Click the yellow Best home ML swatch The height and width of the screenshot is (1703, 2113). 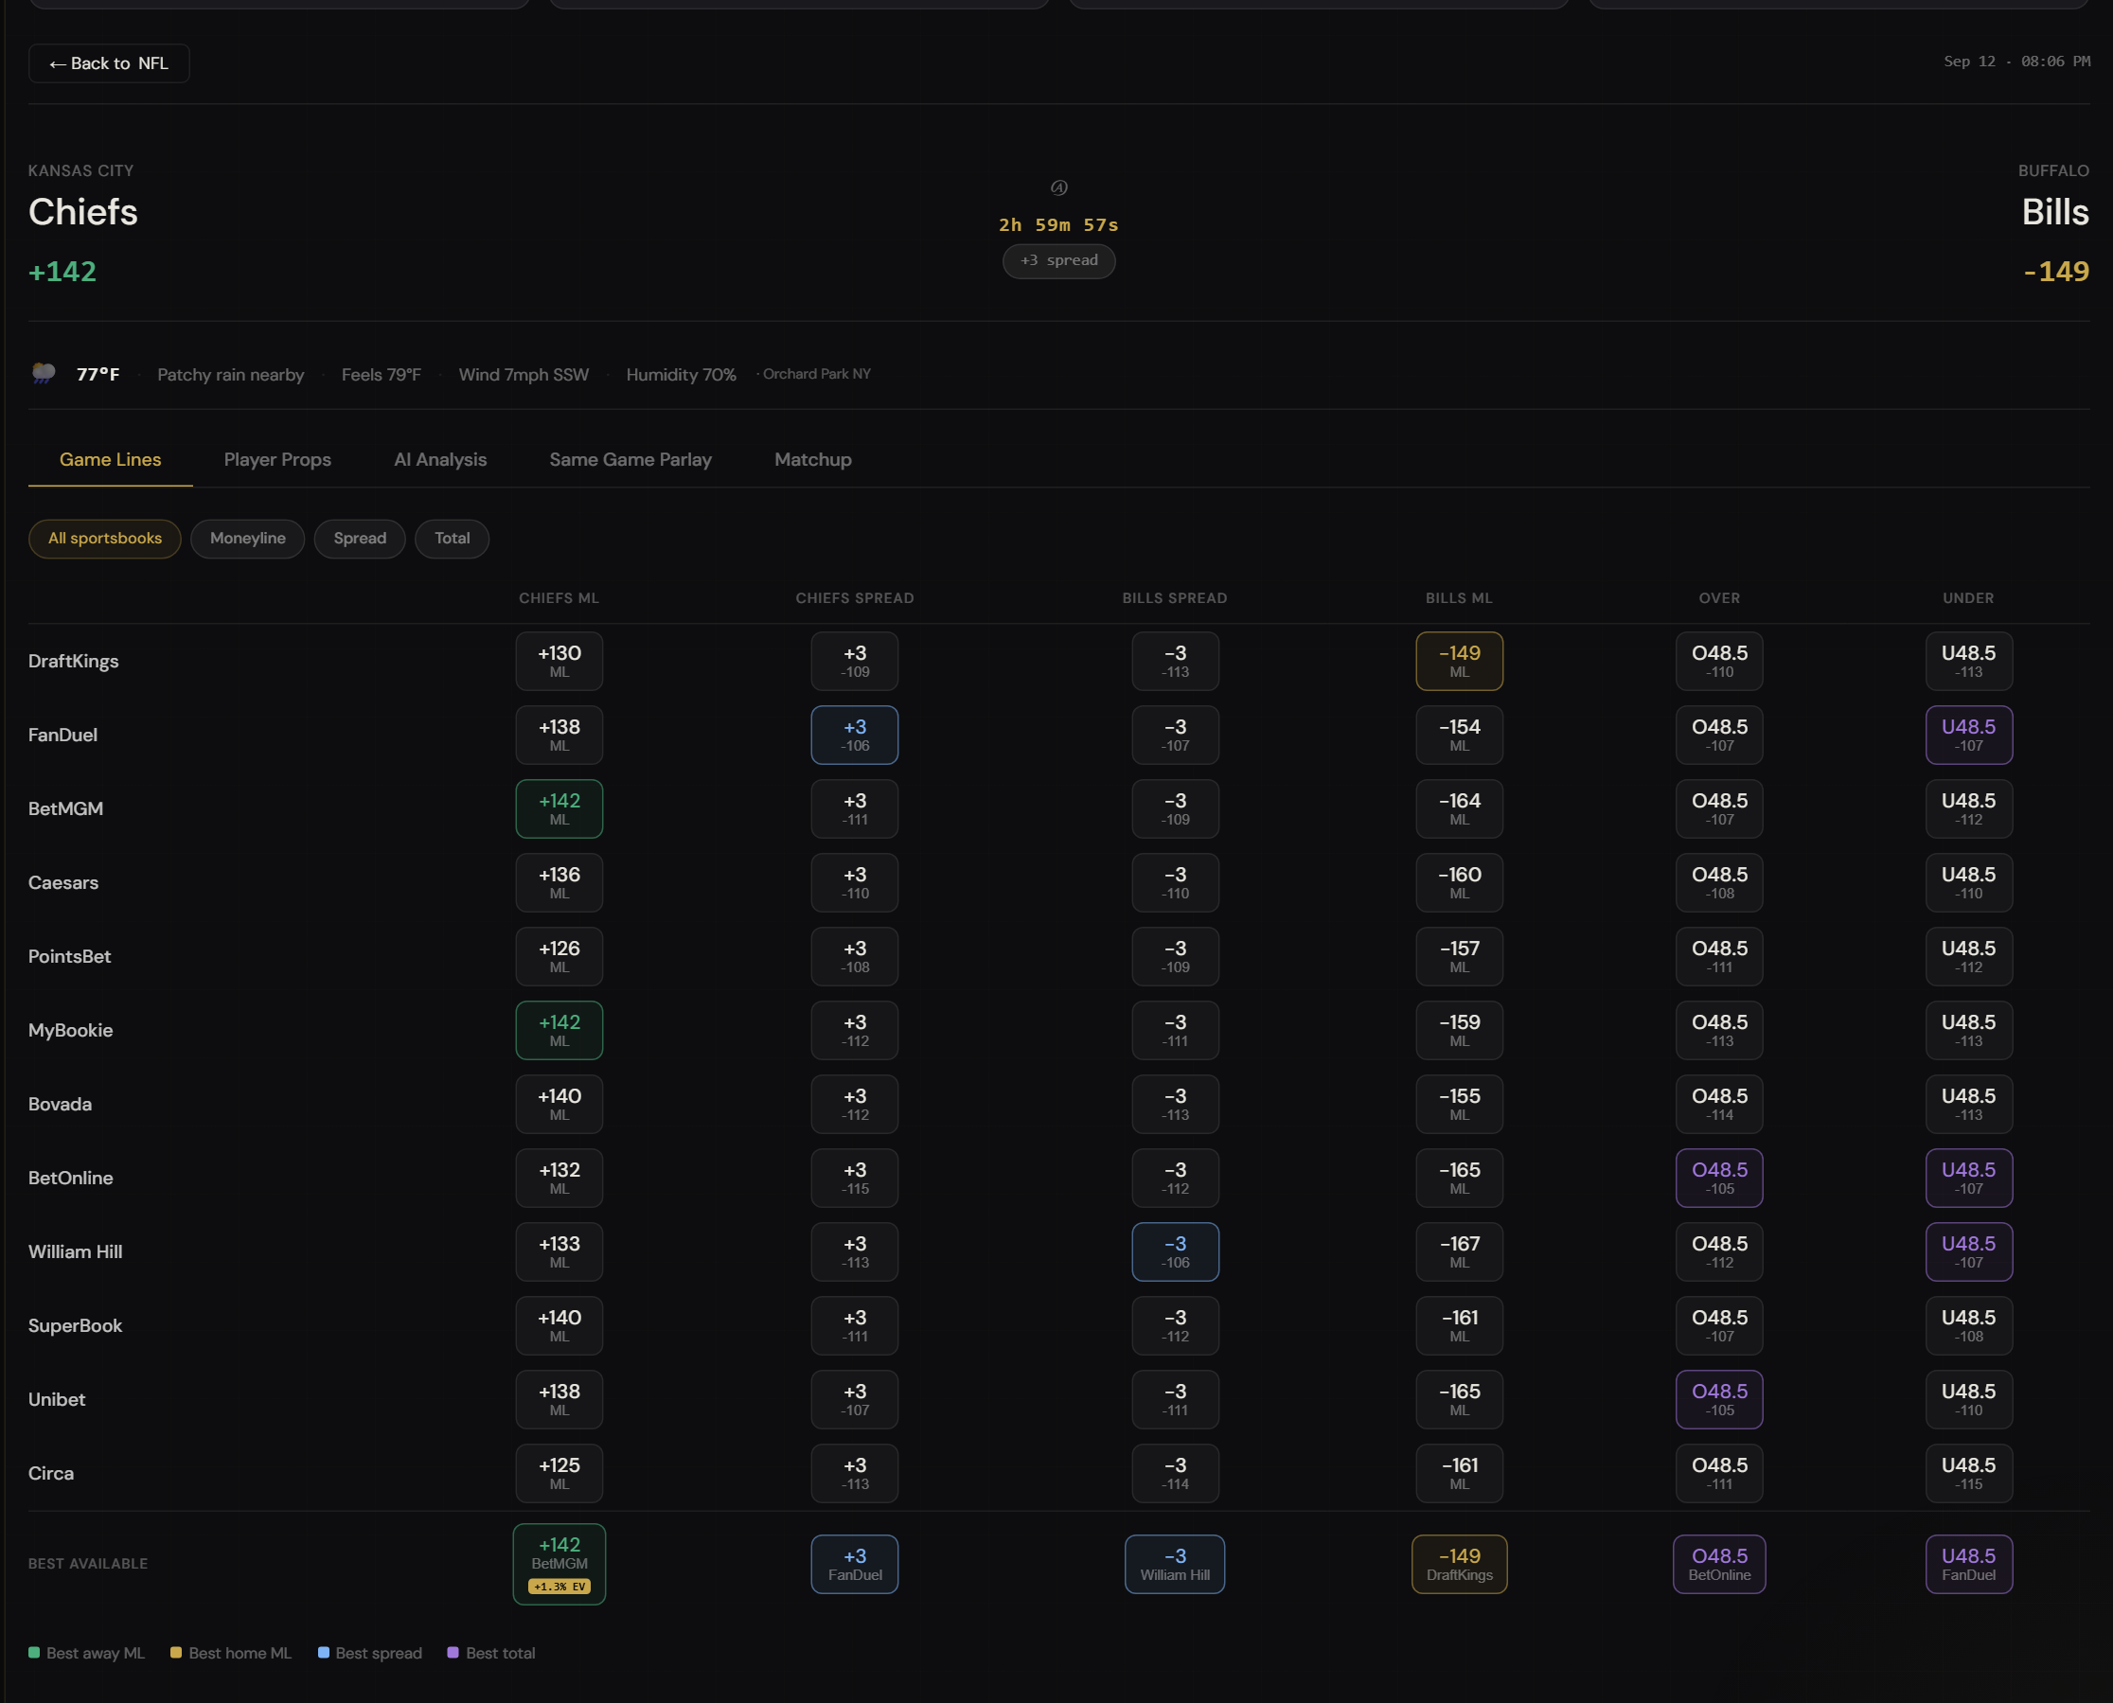pyautogui.click(x=175, y=1653)
